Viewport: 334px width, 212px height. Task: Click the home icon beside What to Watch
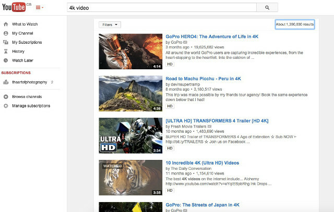coord(6,24)
